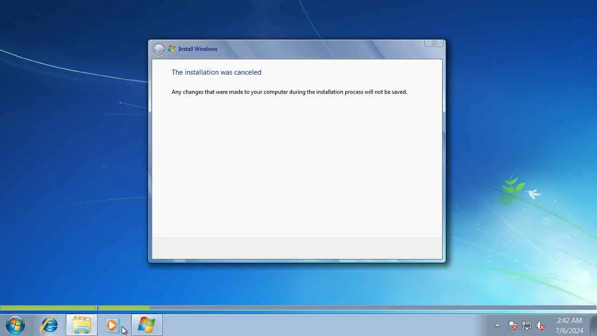Viewport: 597px width, 336px height.
Task: Open the Action Center flag icon
Action: coord(513,325)
